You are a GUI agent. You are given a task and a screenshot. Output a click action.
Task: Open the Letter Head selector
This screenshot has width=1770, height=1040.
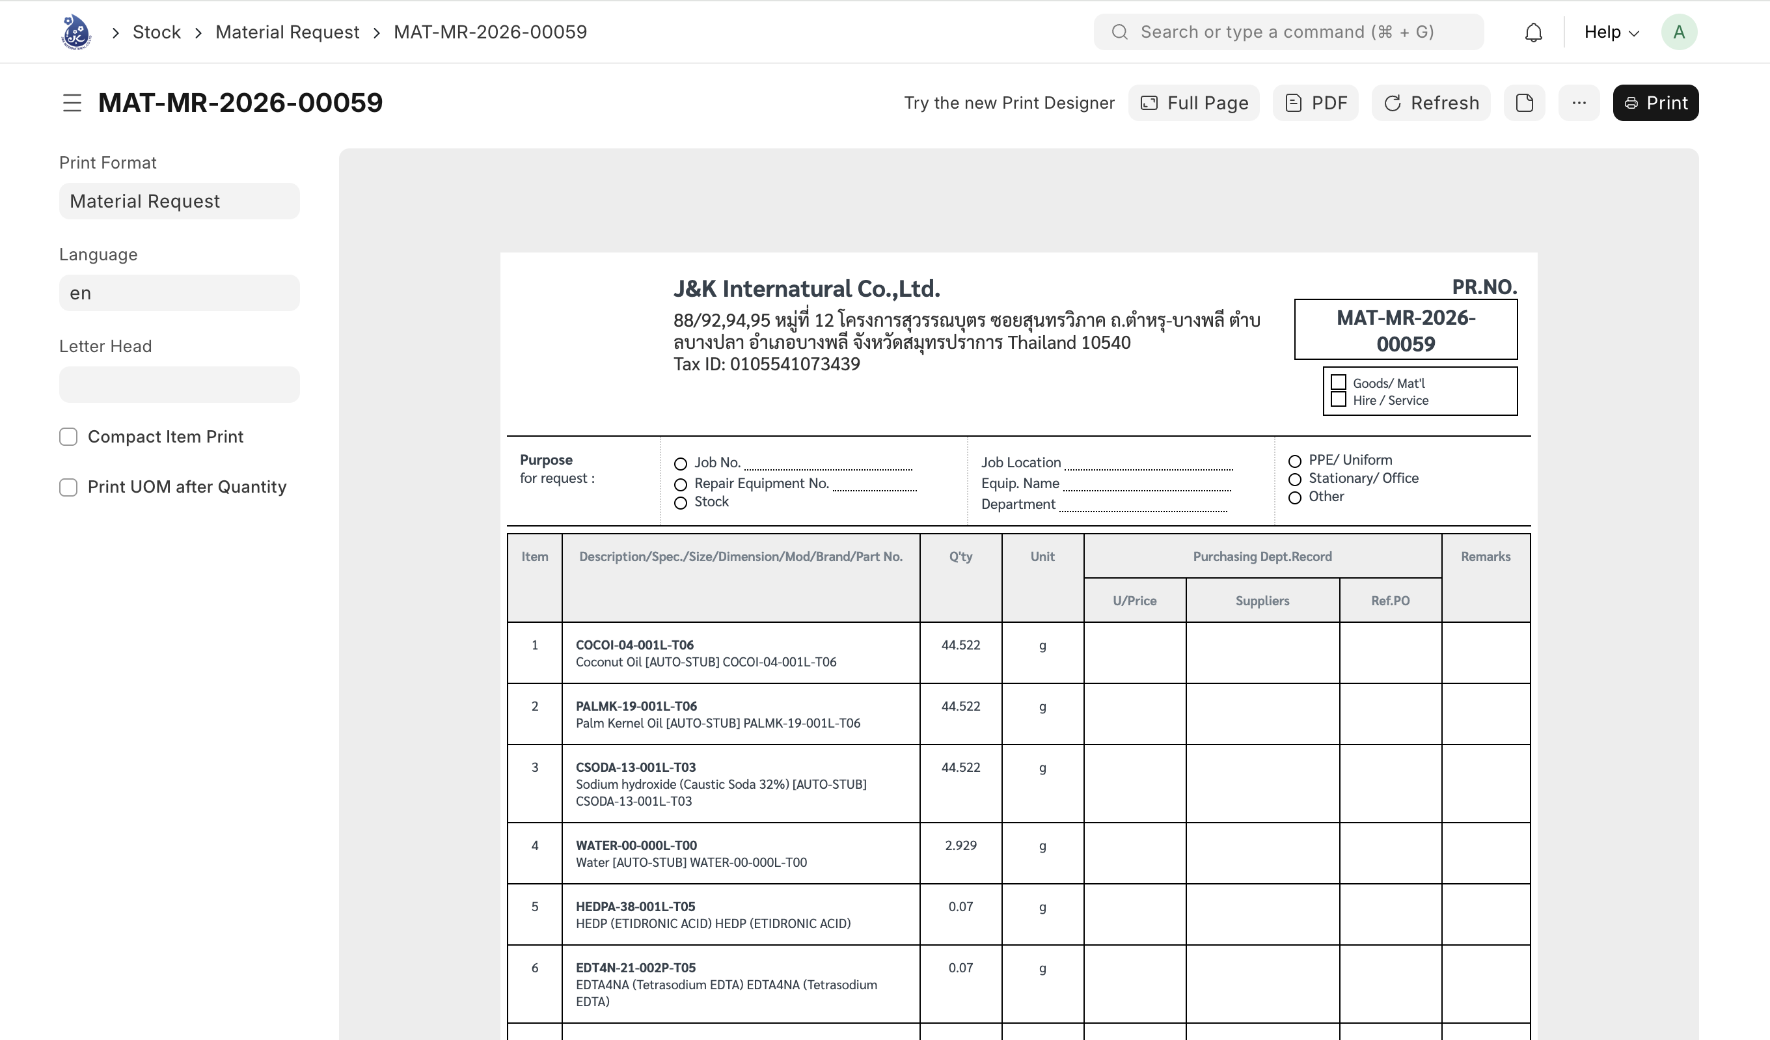tap(179, 385)
